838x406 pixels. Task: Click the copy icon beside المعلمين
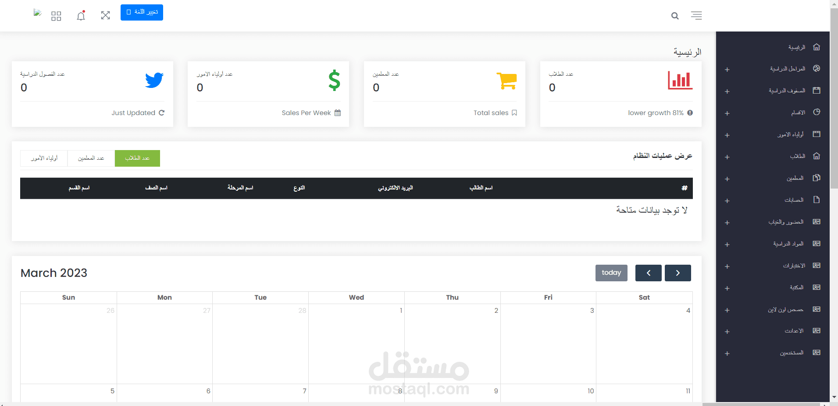(817, 178)
